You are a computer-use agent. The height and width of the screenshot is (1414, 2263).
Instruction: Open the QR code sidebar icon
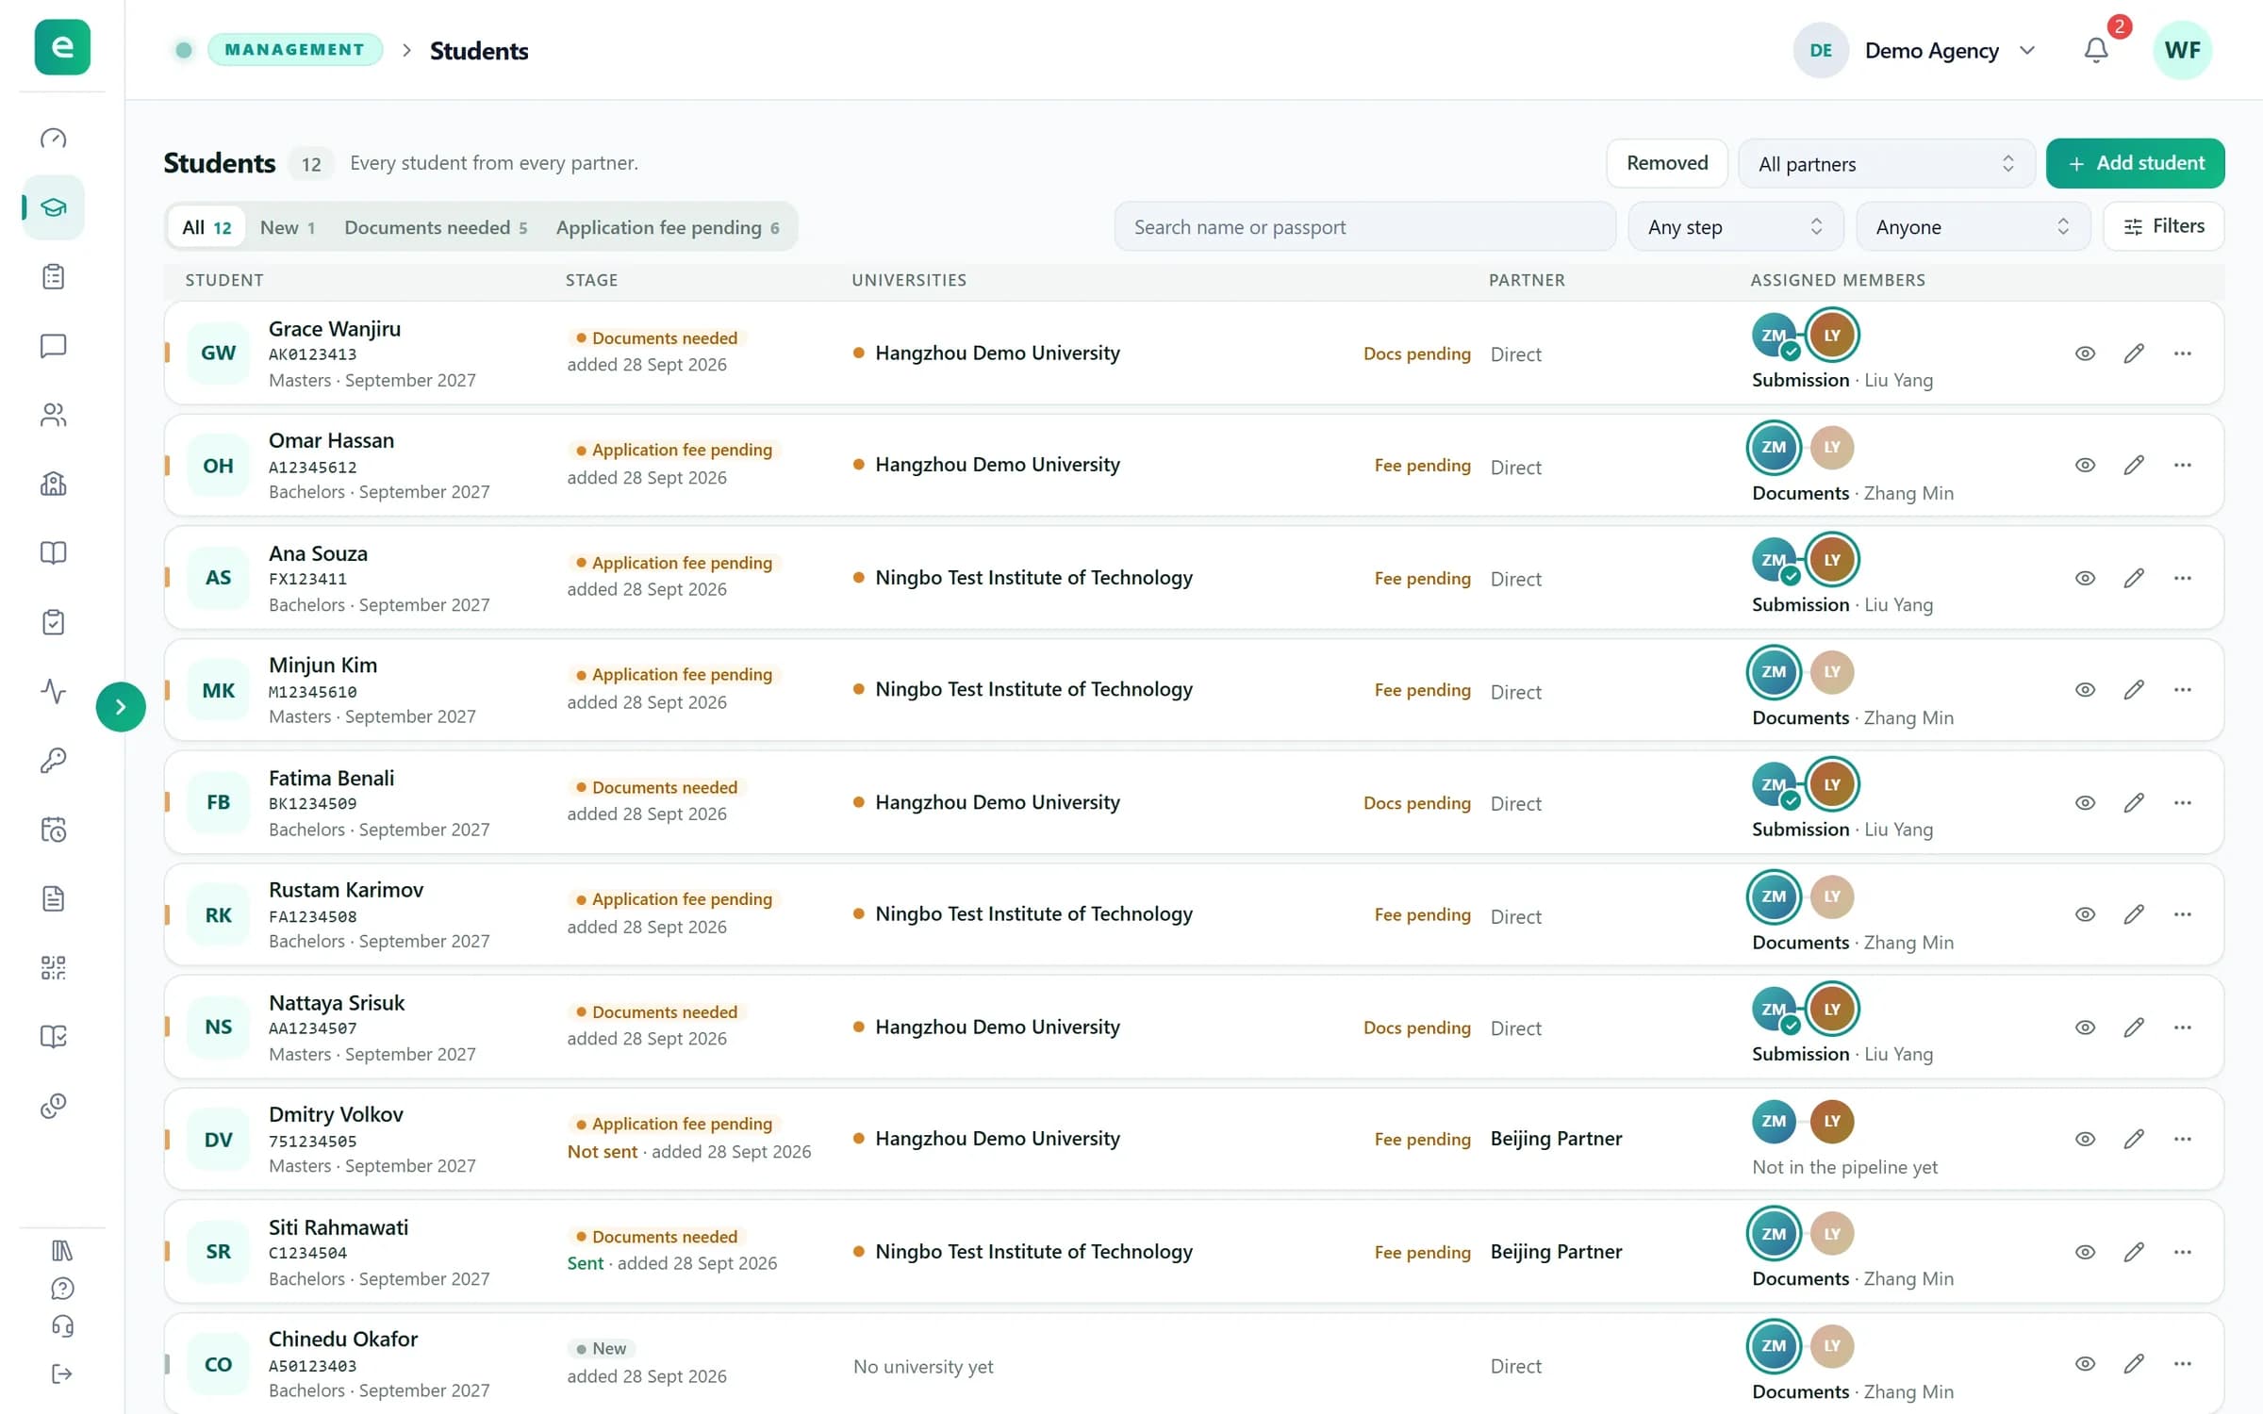click(54, 967)
